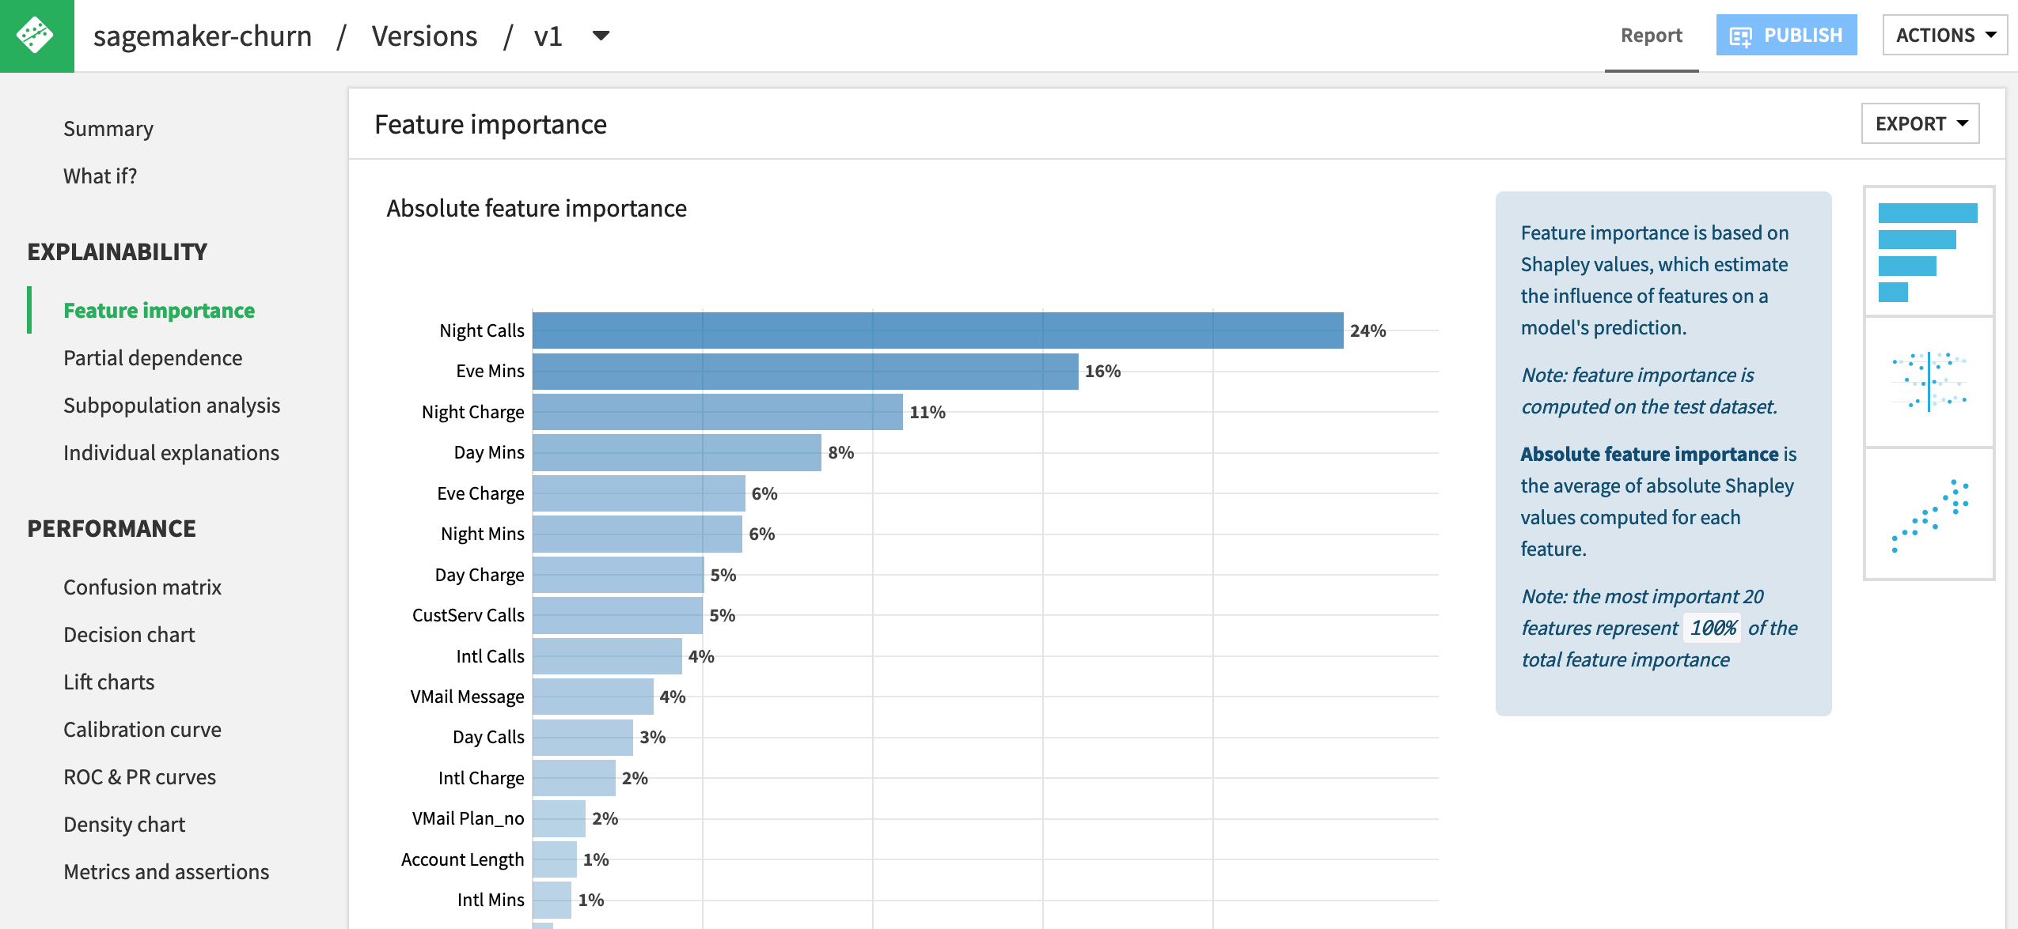
Task: Navigate to Individual explanations section
Action: point(171,452)
